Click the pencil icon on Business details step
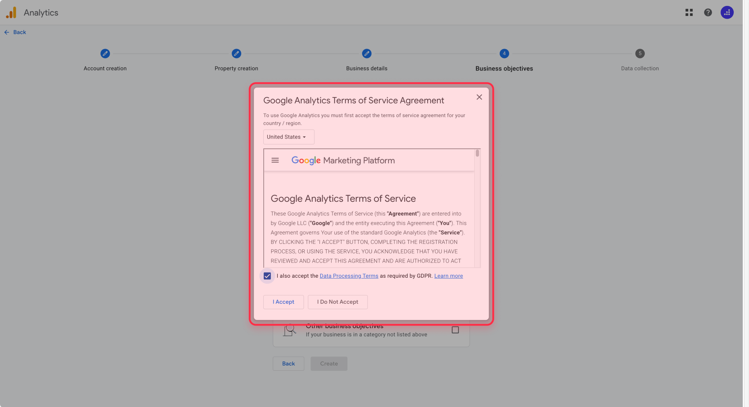749x407 pixels. pos(367,53)
